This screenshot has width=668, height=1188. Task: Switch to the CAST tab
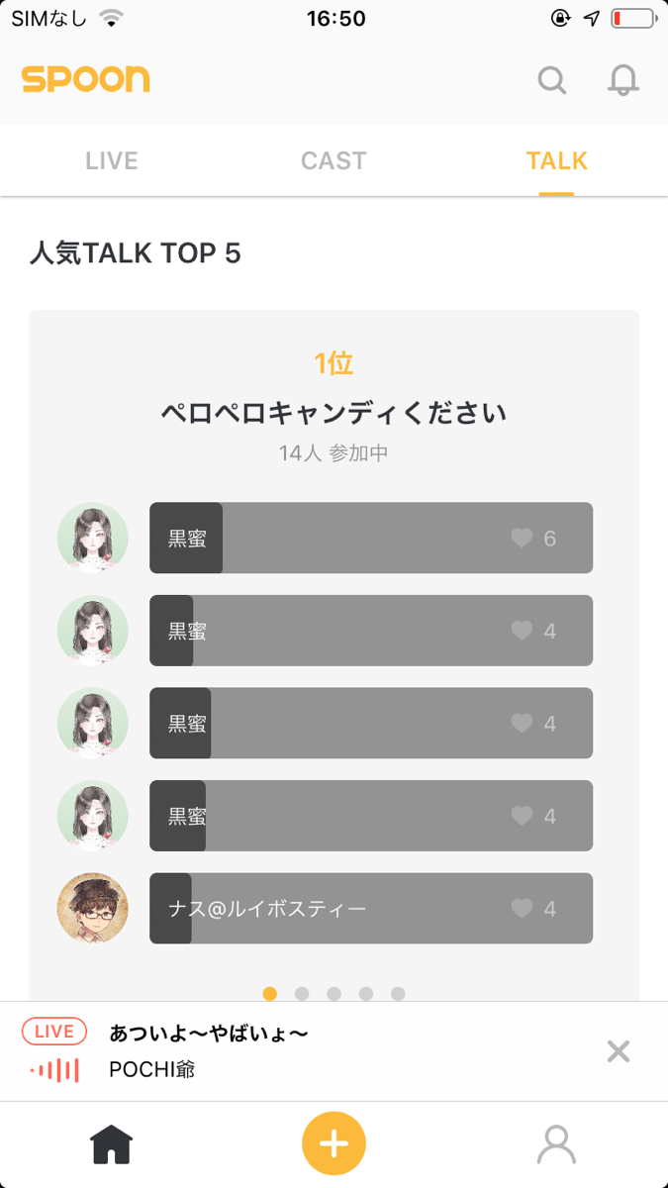[x=334, y=160]
